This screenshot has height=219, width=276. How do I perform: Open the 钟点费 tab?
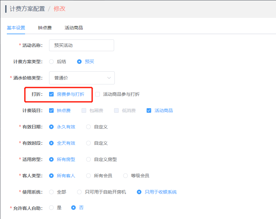[45, 28]
